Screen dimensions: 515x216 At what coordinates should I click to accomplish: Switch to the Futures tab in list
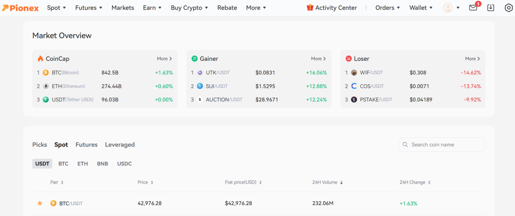coord(87,145)
